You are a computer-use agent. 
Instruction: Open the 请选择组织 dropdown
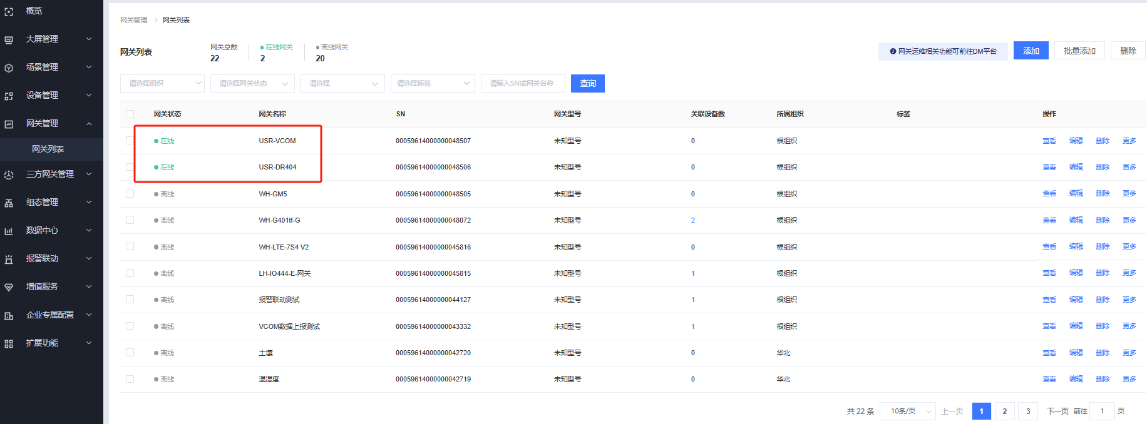162,83
